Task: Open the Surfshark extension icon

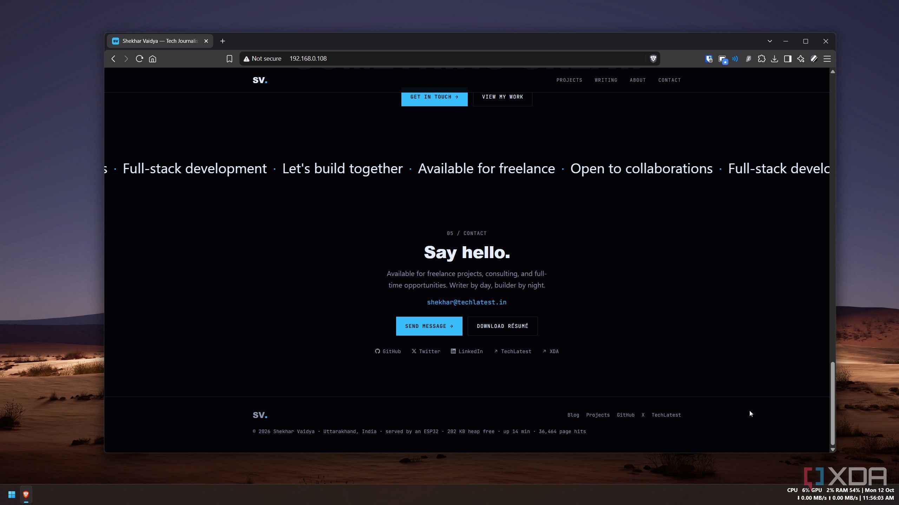Action: click(x=748, y=59)
